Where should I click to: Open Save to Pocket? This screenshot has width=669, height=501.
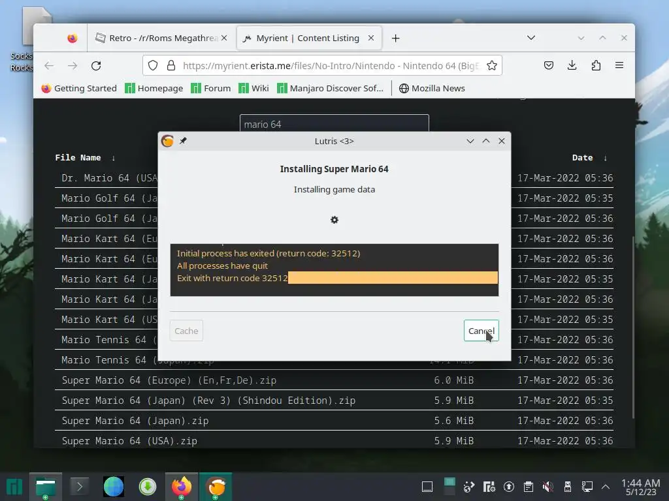(549, 65)
